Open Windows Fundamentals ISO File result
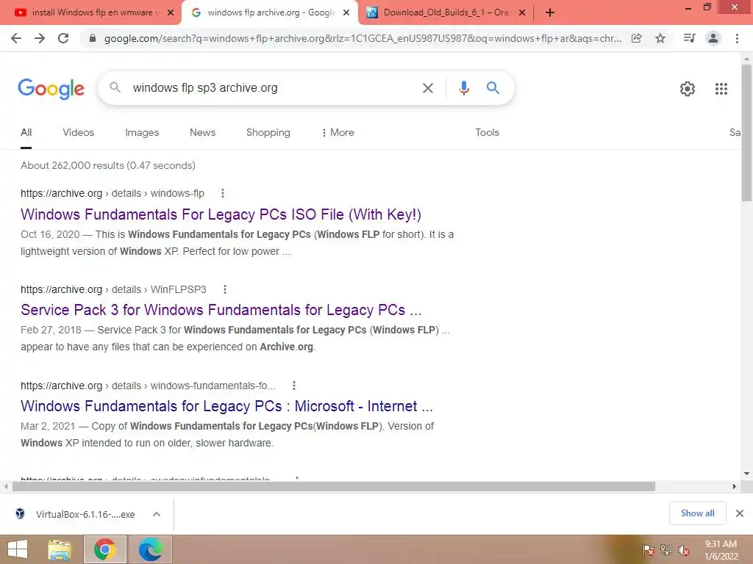753x564 pixels. (221, 214)
